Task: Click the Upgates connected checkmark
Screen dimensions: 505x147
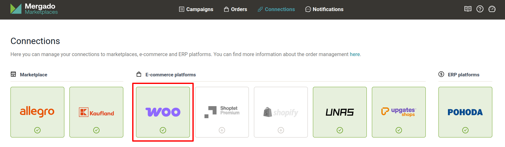Action: [x=399, y=130]
